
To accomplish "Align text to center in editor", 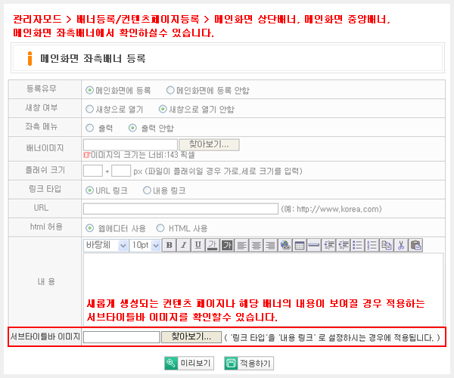I will click(x=256, y=245).
